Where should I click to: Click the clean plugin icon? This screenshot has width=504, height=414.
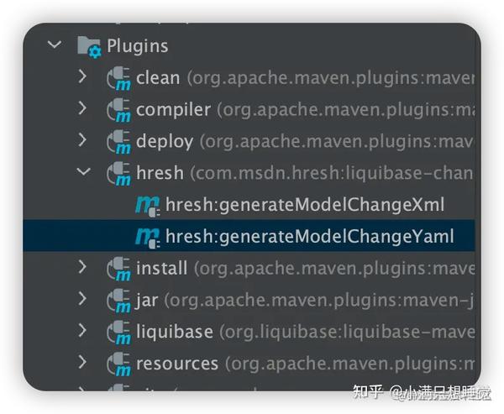tap(118, 78)
